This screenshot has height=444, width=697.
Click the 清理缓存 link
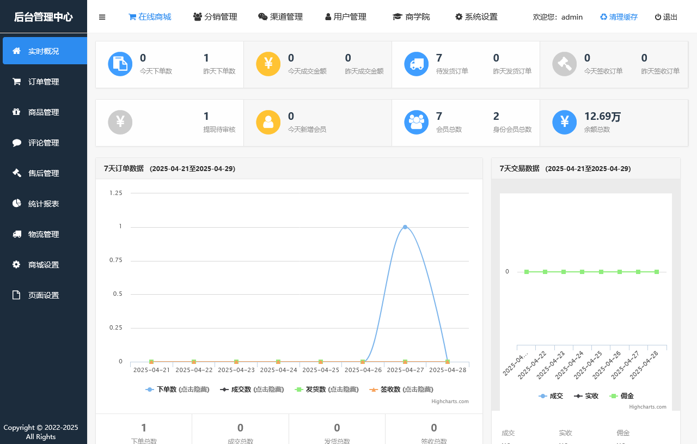(x=619, y=17)
